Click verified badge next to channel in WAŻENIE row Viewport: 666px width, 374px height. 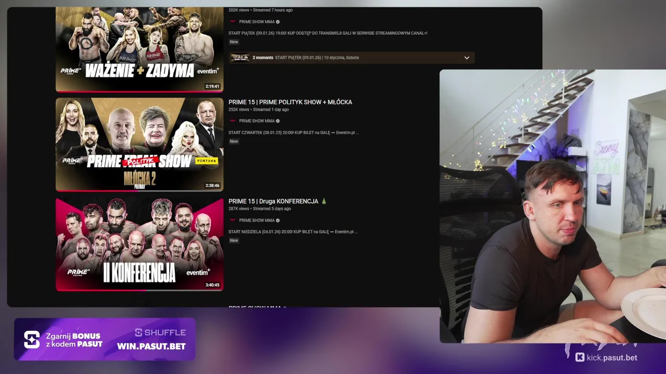(278, 22)
